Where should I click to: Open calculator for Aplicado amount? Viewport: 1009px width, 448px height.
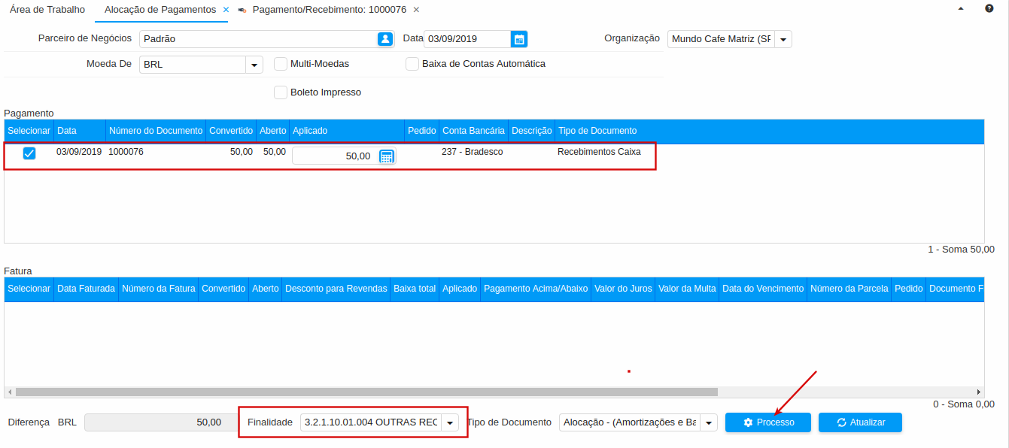pyautogui.click(x=387, y=156)
